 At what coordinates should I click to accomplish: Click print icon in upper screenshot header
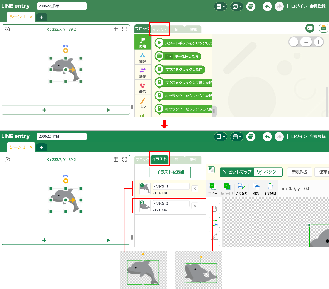[x=251, y=6]
